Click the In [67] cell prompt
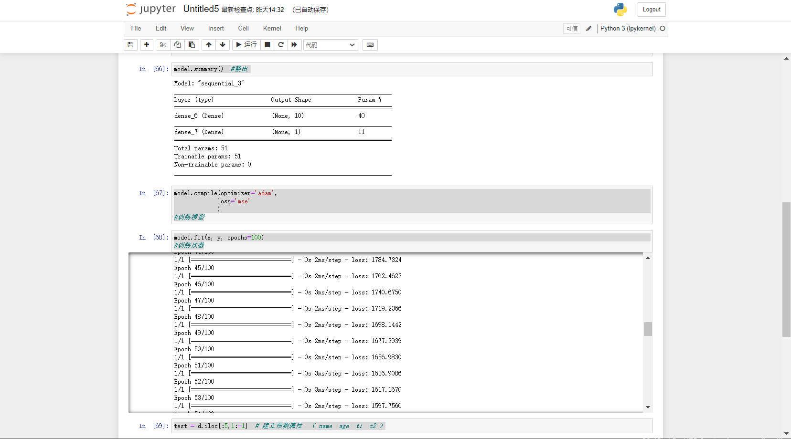 pos(153,193)
